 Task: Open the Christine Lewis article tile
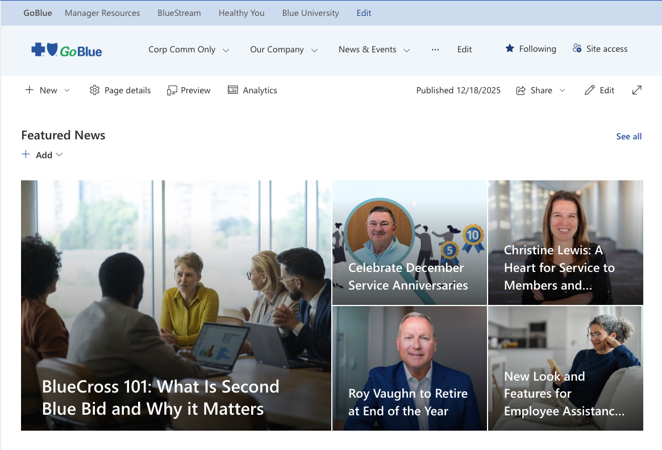pos(565,242)
